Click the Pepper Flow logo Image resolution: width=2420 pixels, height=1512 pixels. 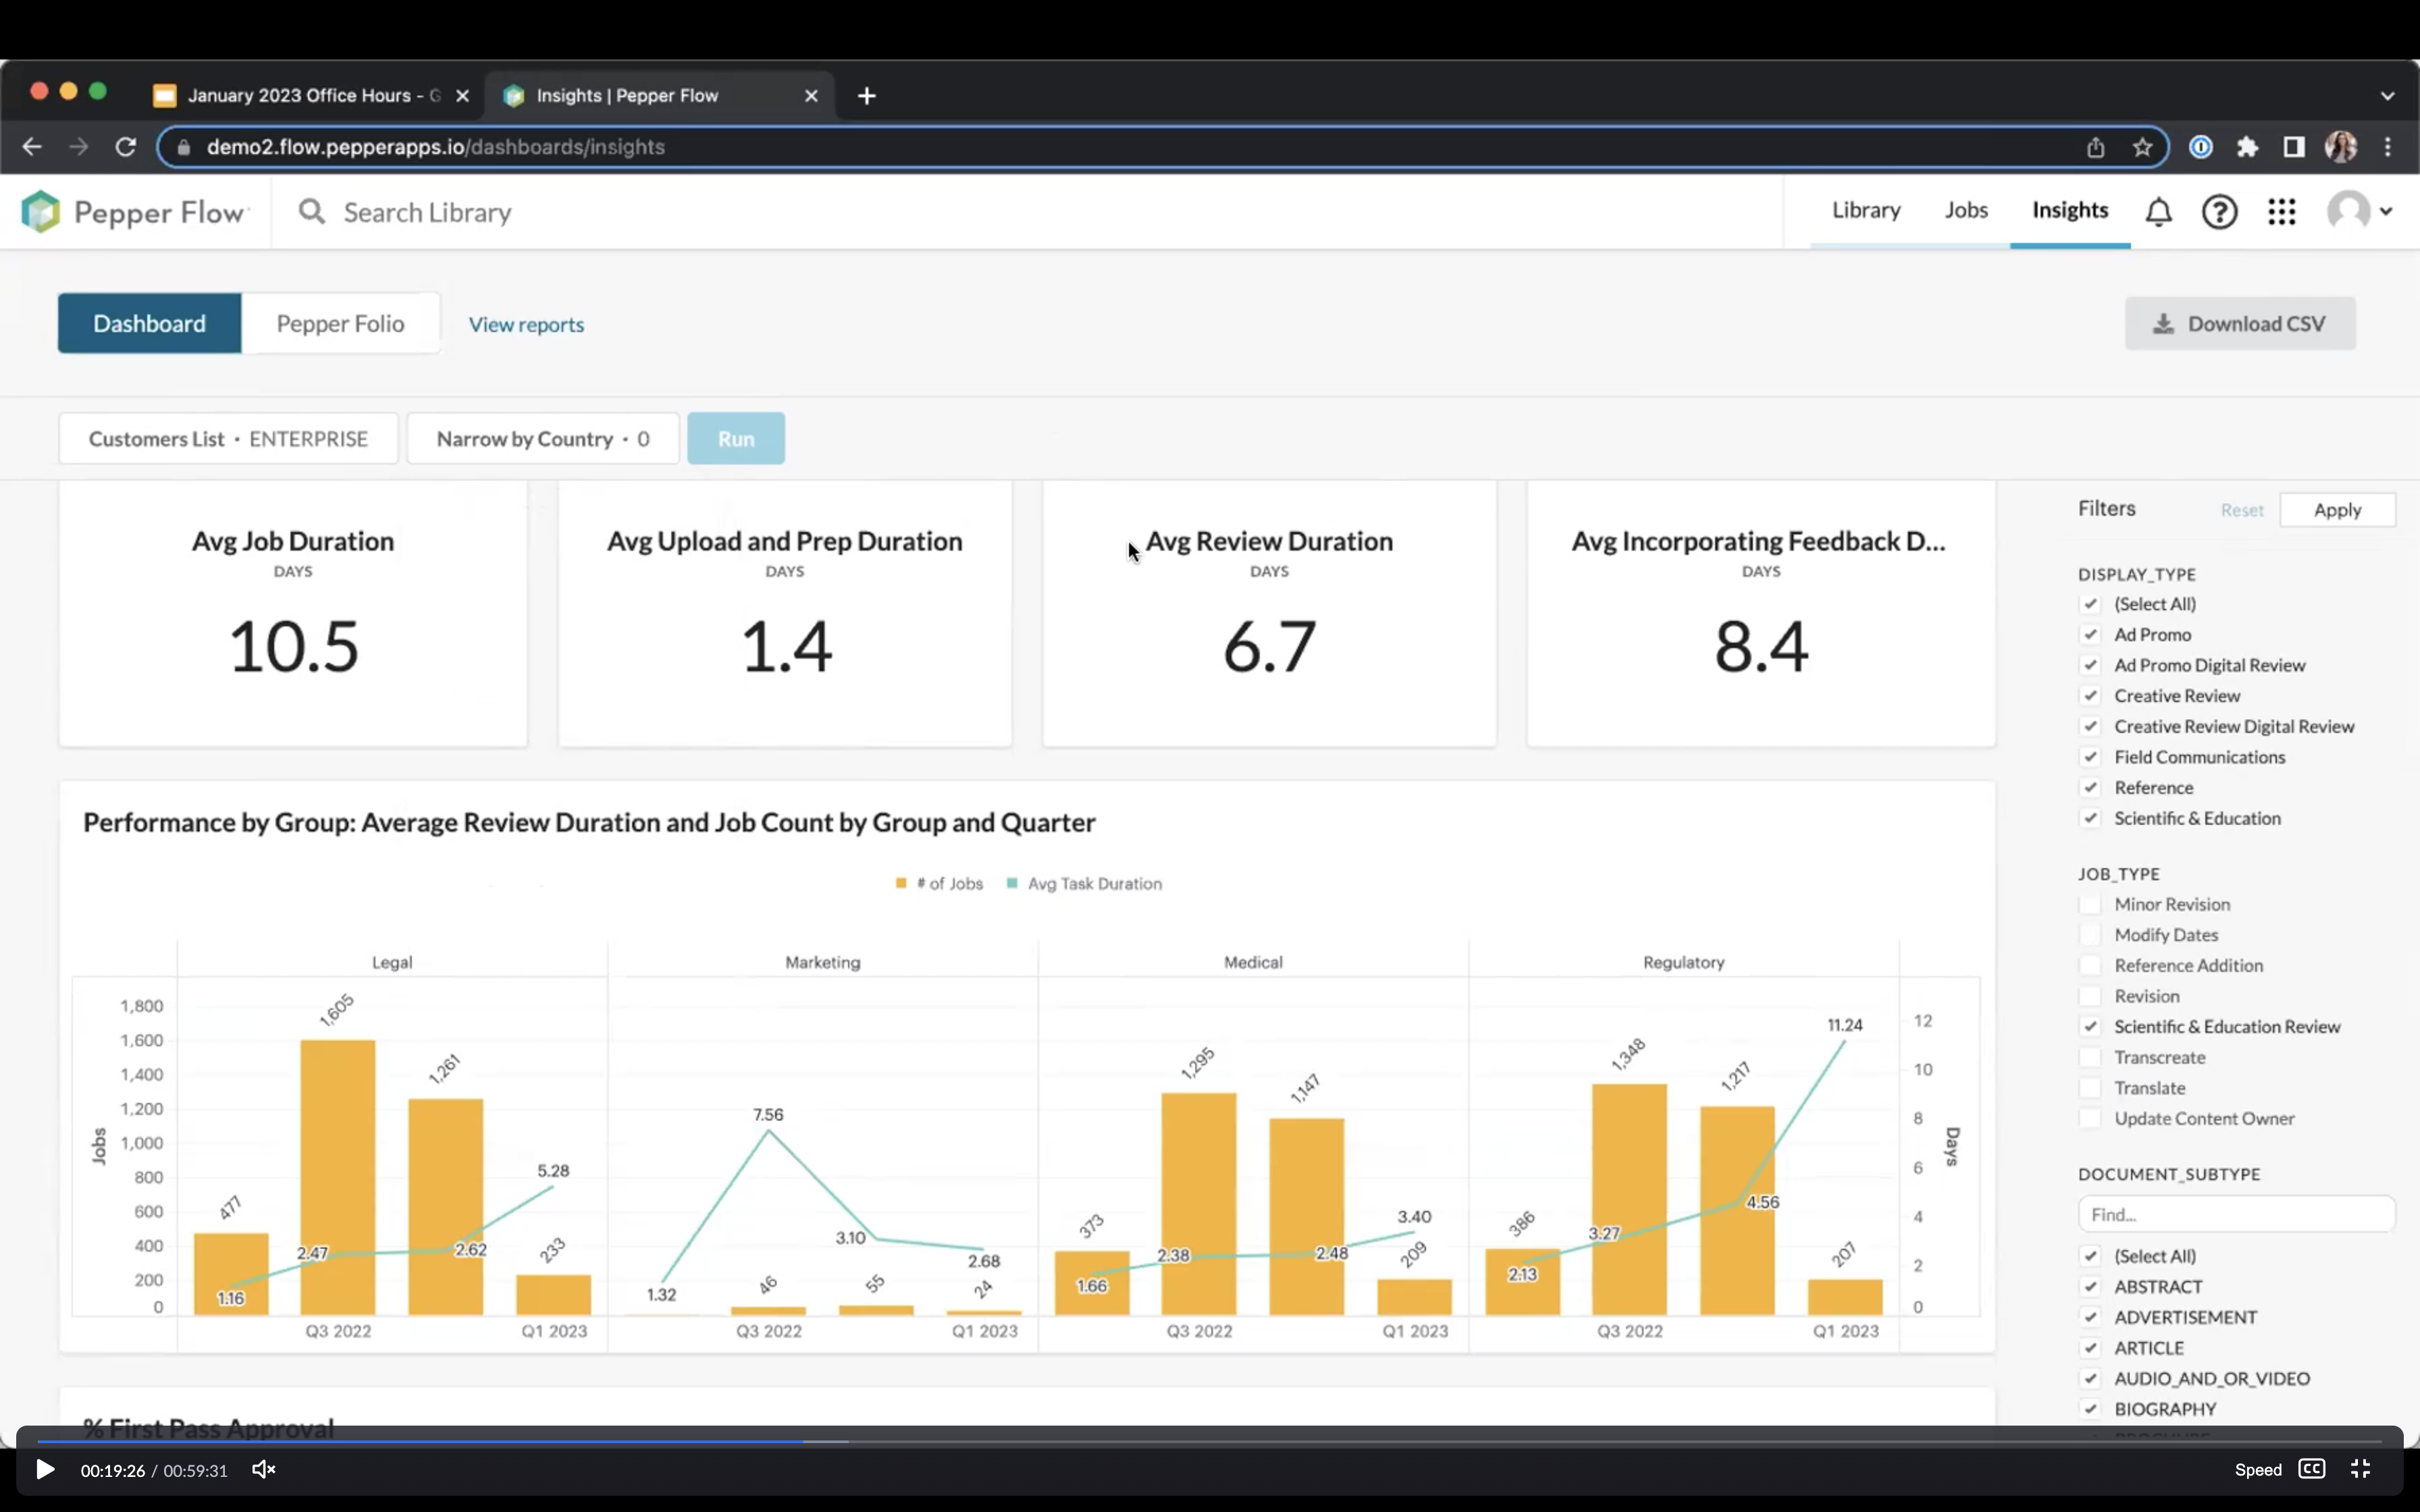[134, 212]
